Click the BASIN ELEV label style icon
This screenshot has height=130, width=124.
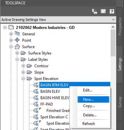point(36,91)
